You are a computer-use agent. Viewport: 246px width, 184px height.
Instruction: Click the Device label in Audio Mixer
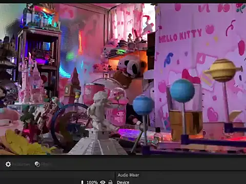pyautogui.click(x=123, y=182)
